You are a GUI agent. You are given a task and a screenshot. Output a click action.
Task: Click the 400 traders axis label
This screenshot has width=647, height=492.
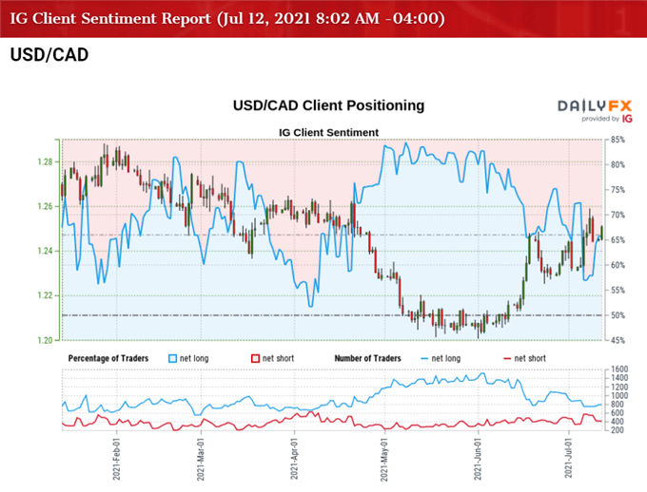click(x=618, y=422)
